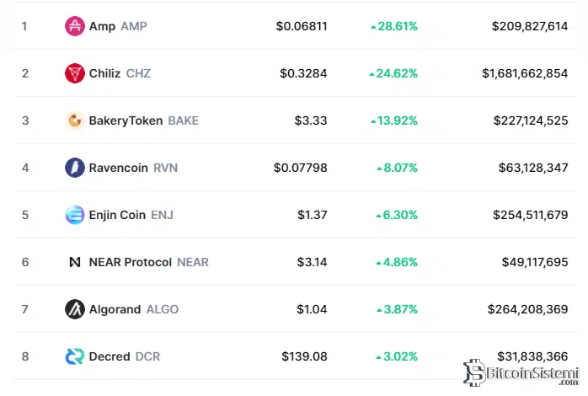Click the Enjin Coin logo icon
The height and width of the screenshot is (396, 588).
75,215
